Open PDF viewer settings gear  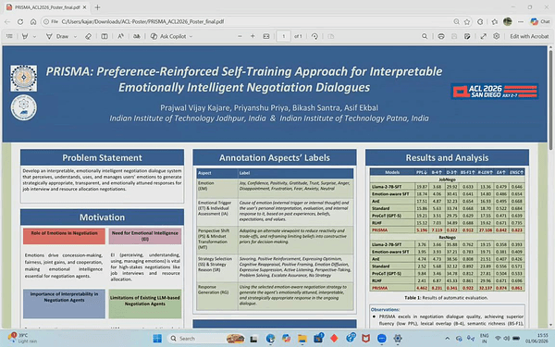pos(497,36)
